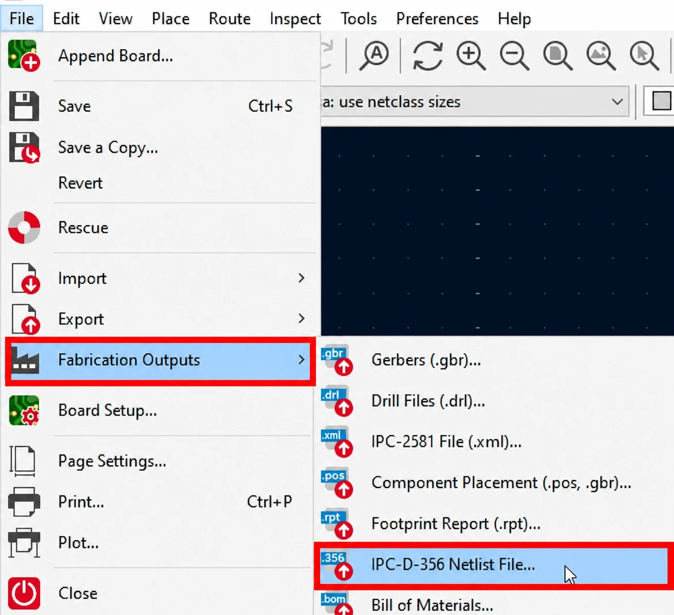This screenshot has width=674, height=615.
Task: Open Board Setup... entry
Action: (107, 411)
